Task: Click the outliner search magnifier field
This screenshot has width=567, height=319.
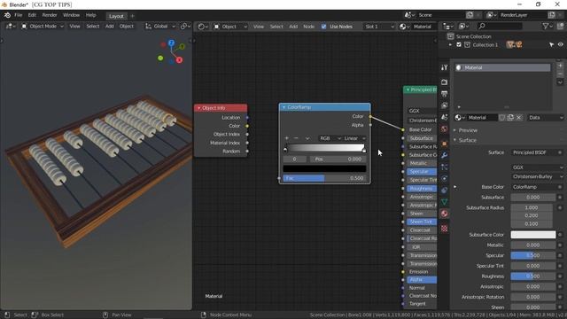Action: (499, 26)
